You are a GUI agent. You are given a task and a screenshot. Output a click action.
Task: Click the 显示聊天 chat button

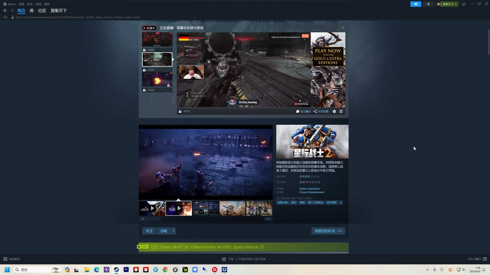[303, 112]
